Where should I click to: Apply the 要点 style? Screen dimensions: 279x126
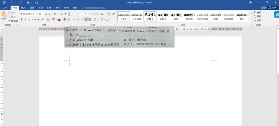click(x=242, y=16)
